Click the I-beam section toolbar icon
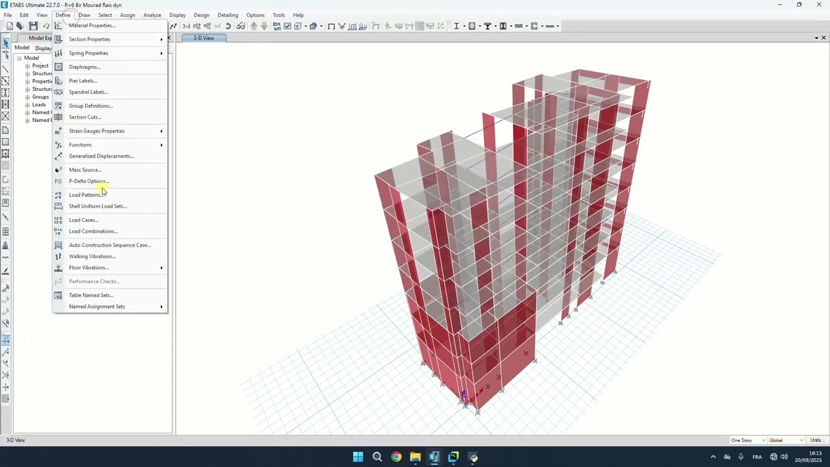 (x=456, y=26)
